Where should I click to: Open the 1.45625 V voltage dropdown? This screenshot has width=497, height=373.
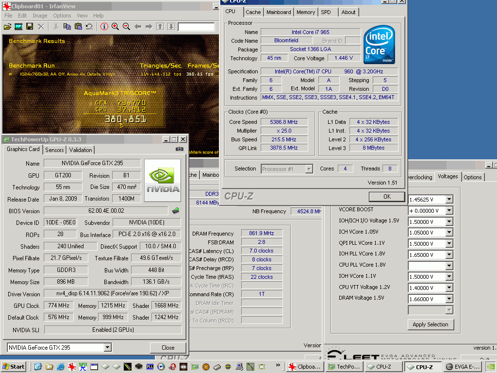point(449,200)
